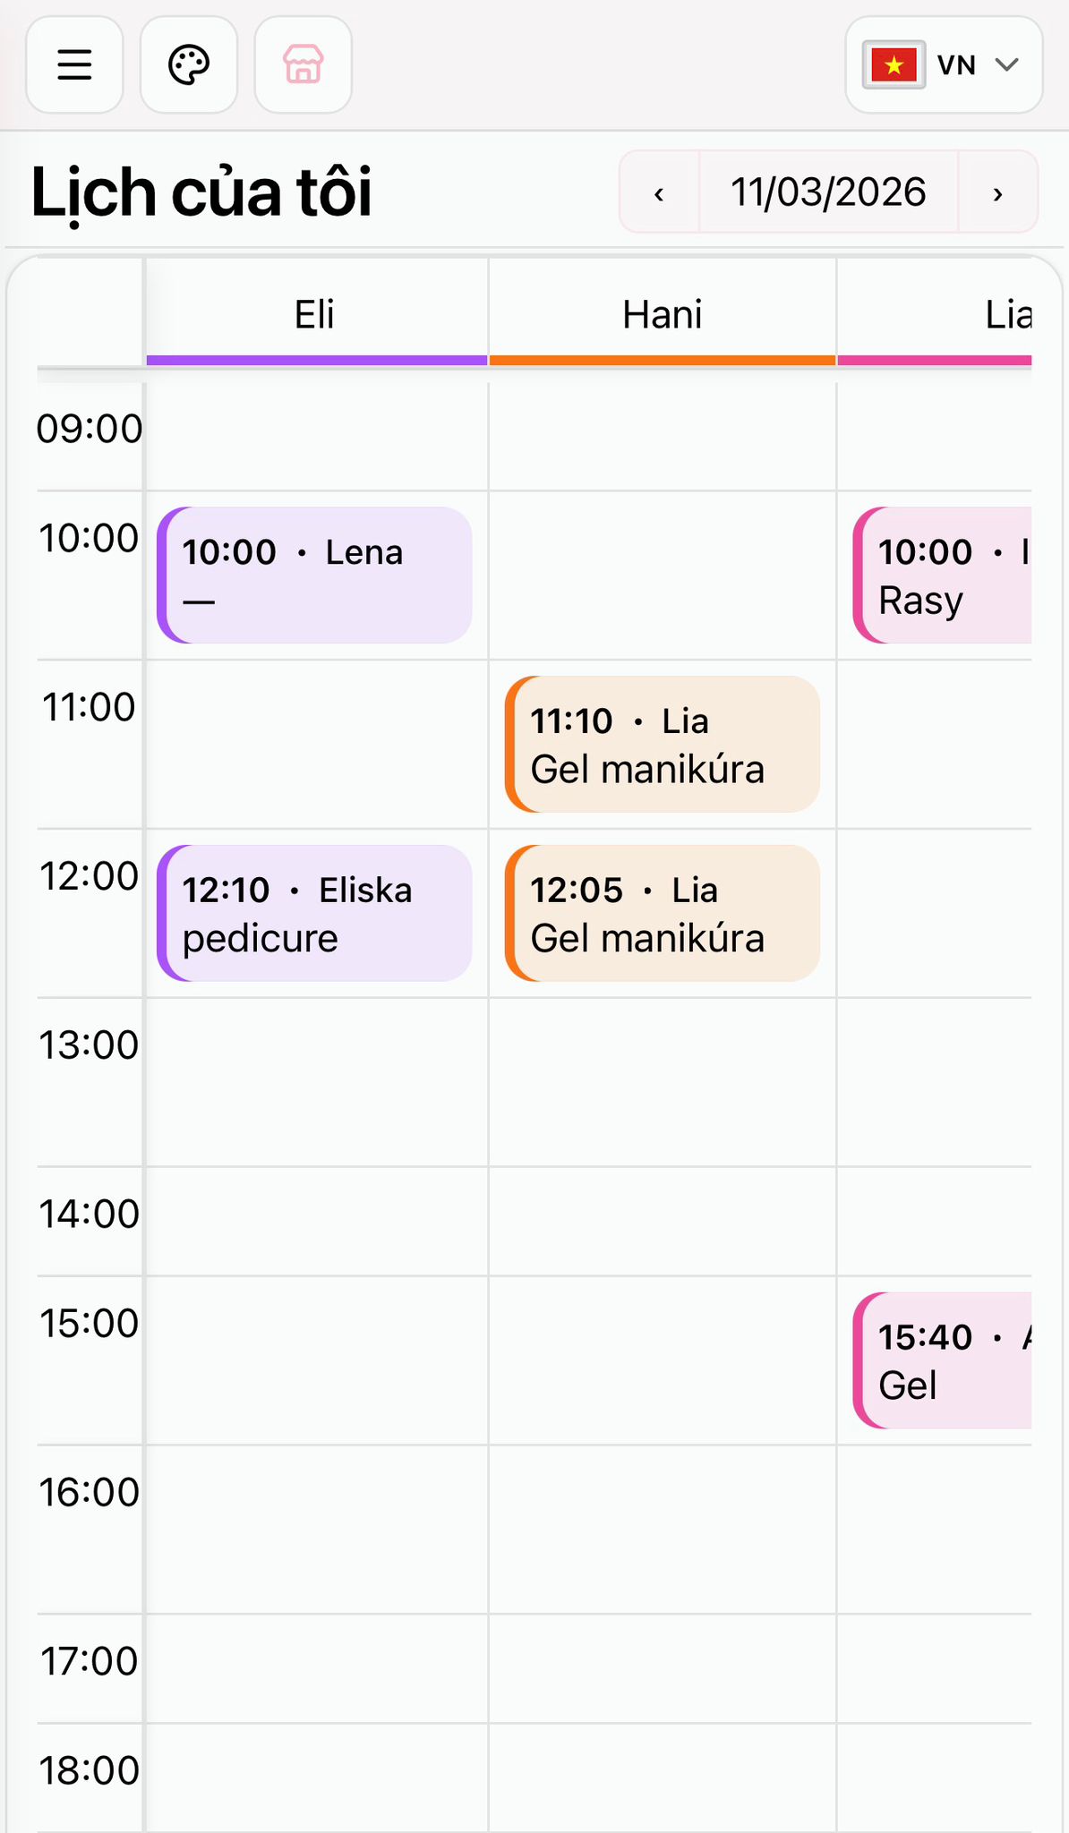Open the 15:40 Gel appointment
The height and width of the screenshot is (1833, 1069).
[x=943, y=1360]
